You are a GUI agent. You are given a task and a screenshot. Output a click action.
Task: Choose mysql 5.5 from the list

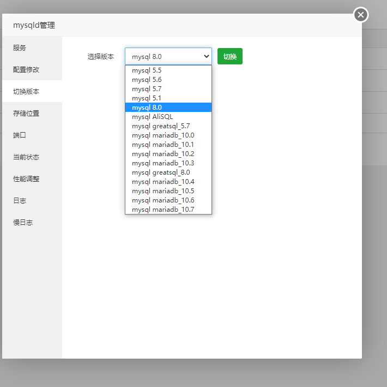point(168,70)
